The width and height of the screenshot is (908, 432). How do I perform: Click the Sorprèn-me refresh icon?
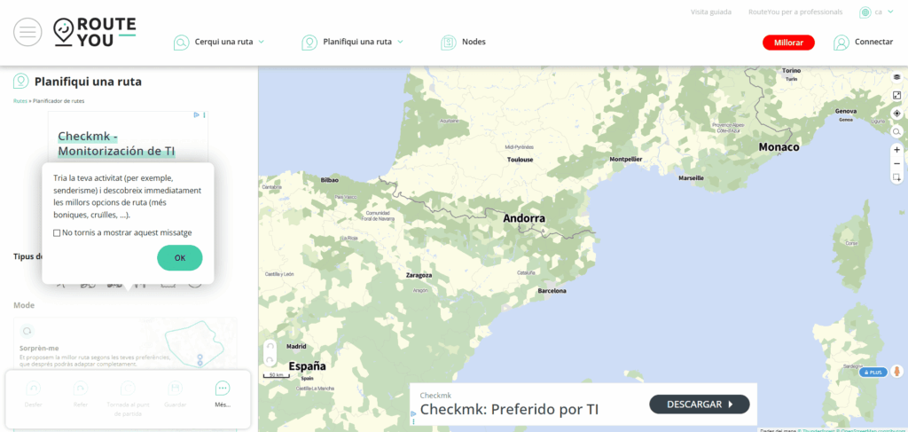click(x=27, y=331)
